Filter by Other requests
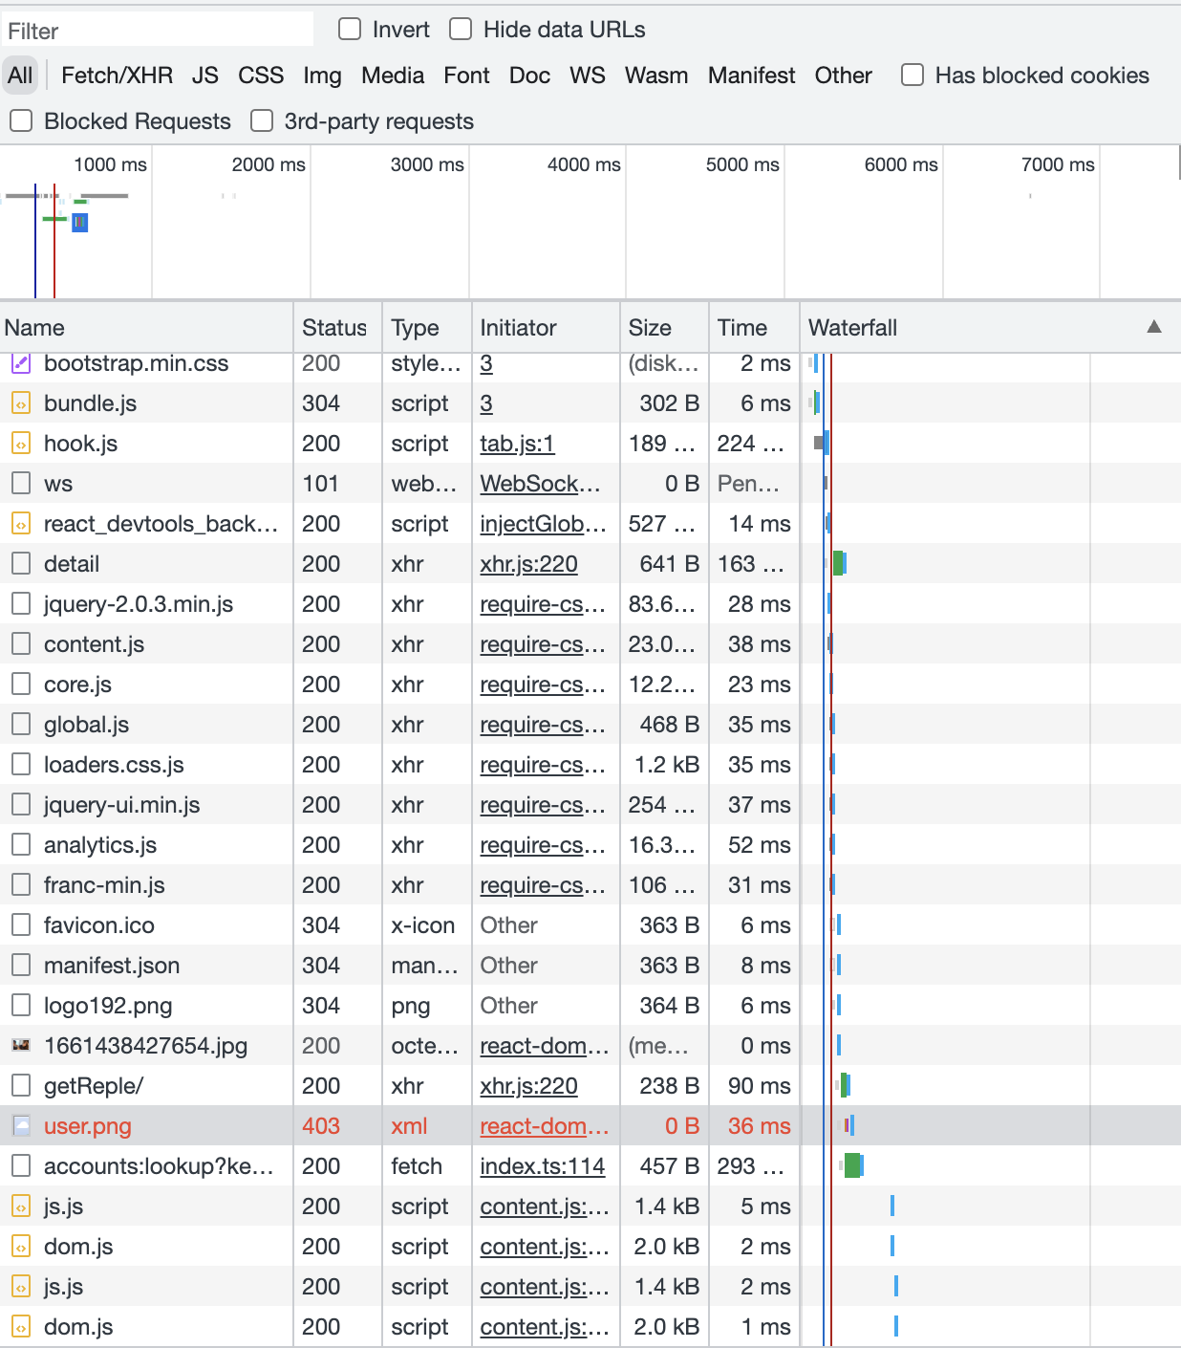Screen dimensions: 1181x1348 pyautogui.click(x=844, y=76)
